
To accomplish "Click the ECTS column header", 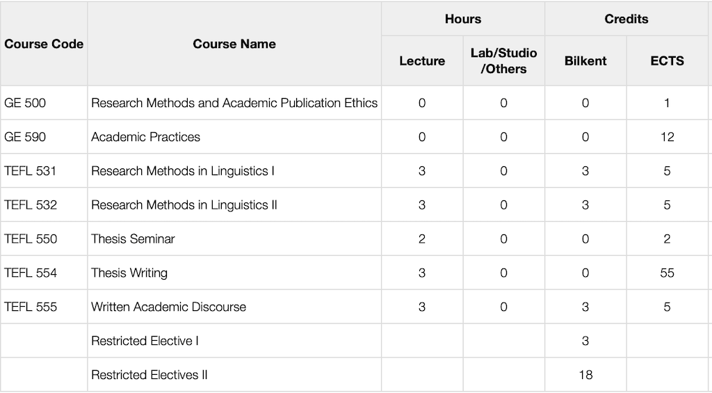I will pos(667,61).
